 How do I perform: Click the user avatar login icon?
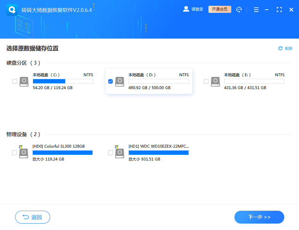186,9
